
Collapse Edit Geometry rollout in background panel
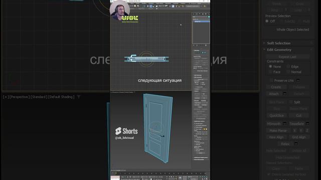(279, 49)
